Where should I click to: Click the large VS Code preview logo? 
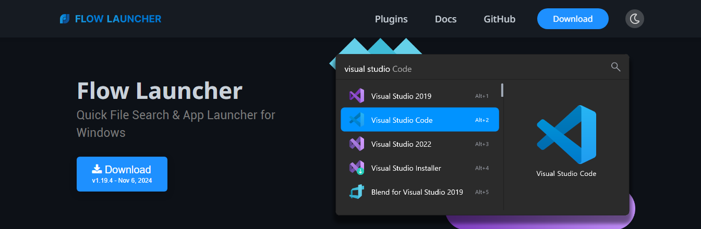point(566,134)
